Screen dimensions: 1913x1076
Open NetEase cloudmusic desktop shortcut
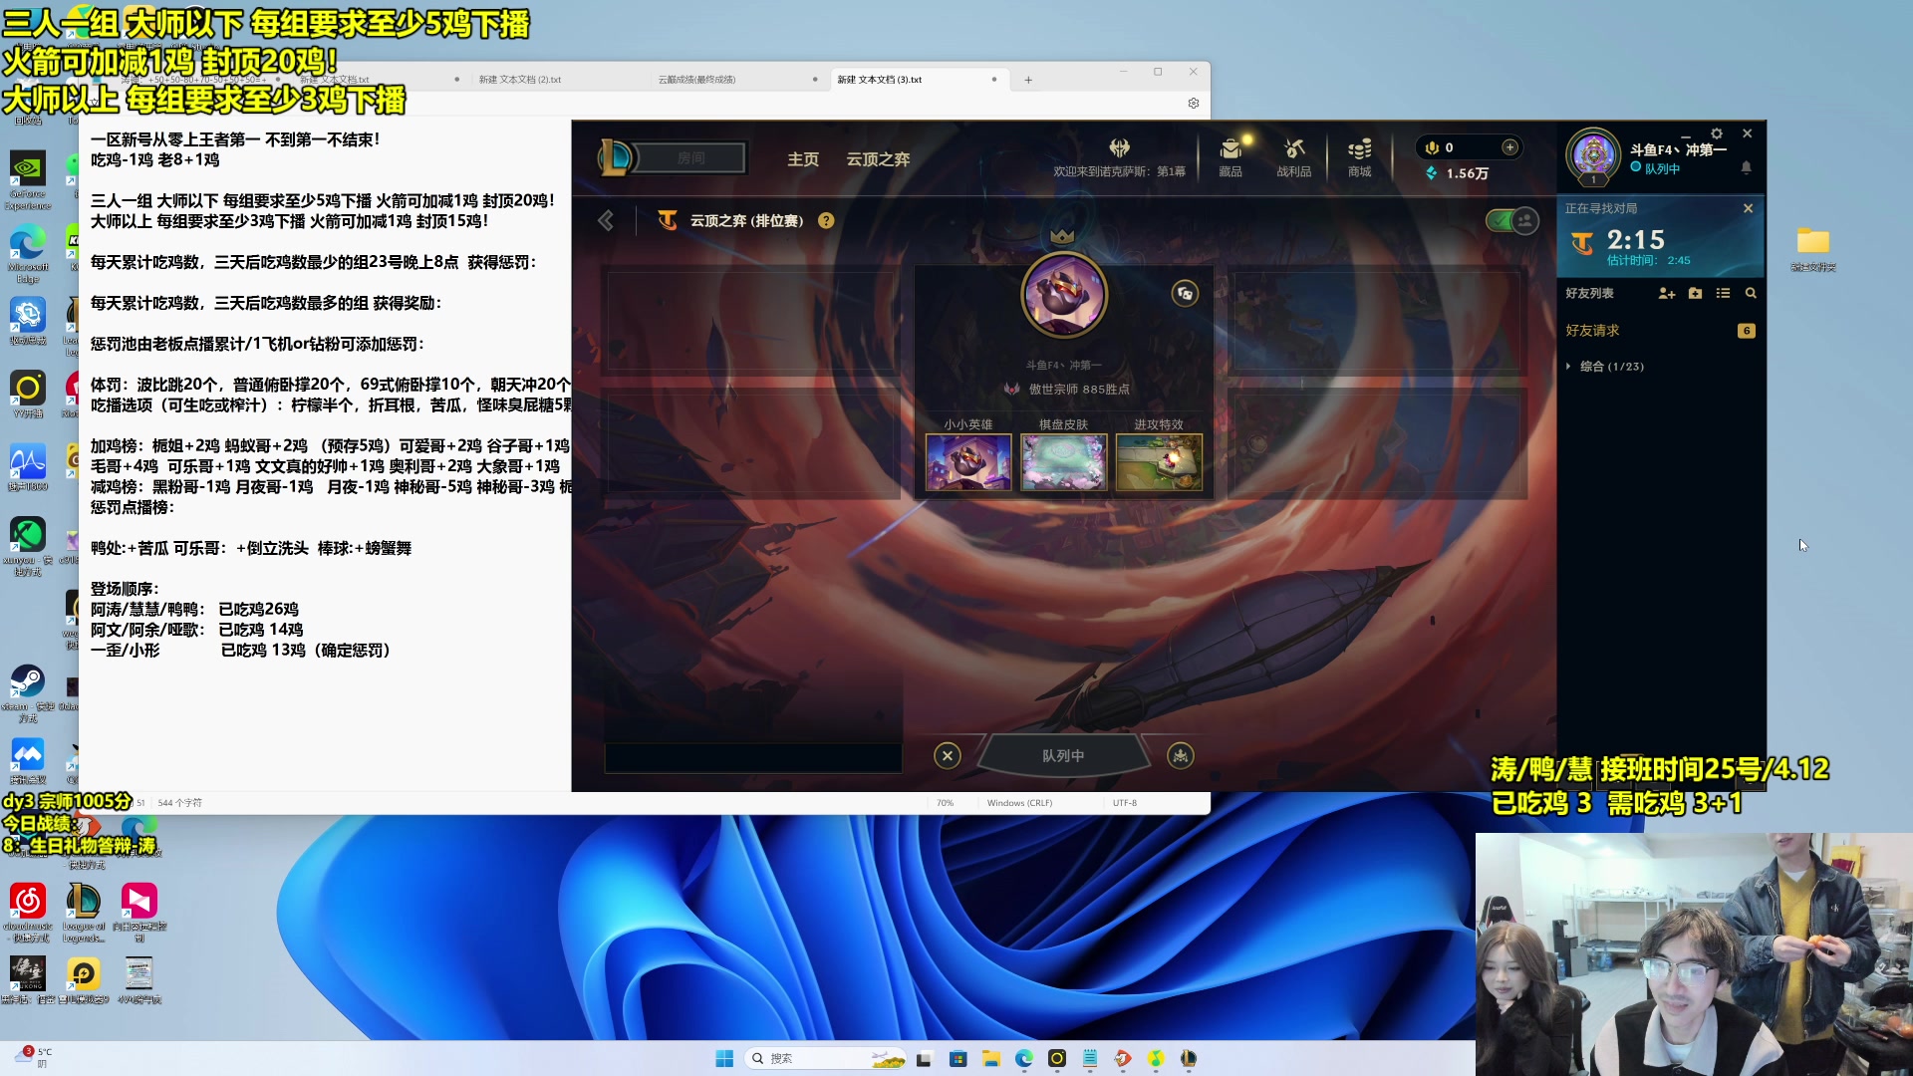click(x=27, y=913)
